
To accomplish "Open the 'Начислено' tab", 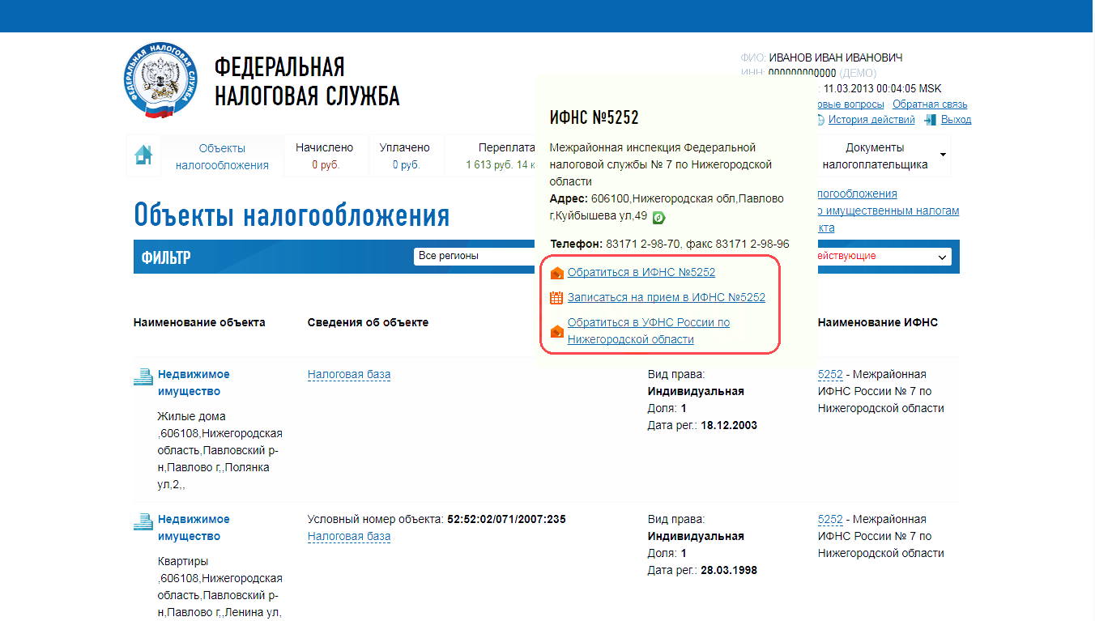I will click(325, 155).
